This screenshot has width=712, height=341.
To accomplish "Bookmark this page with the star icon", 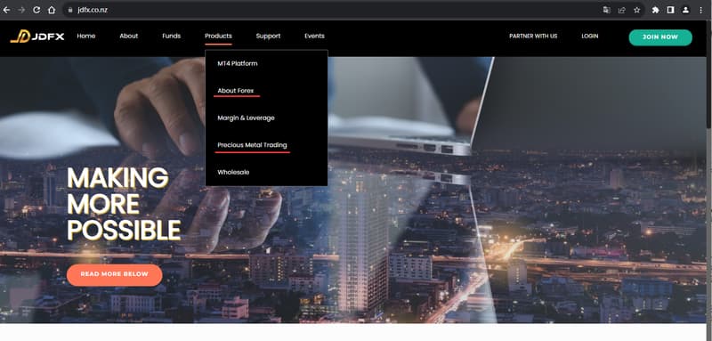I will coord(636,10).
